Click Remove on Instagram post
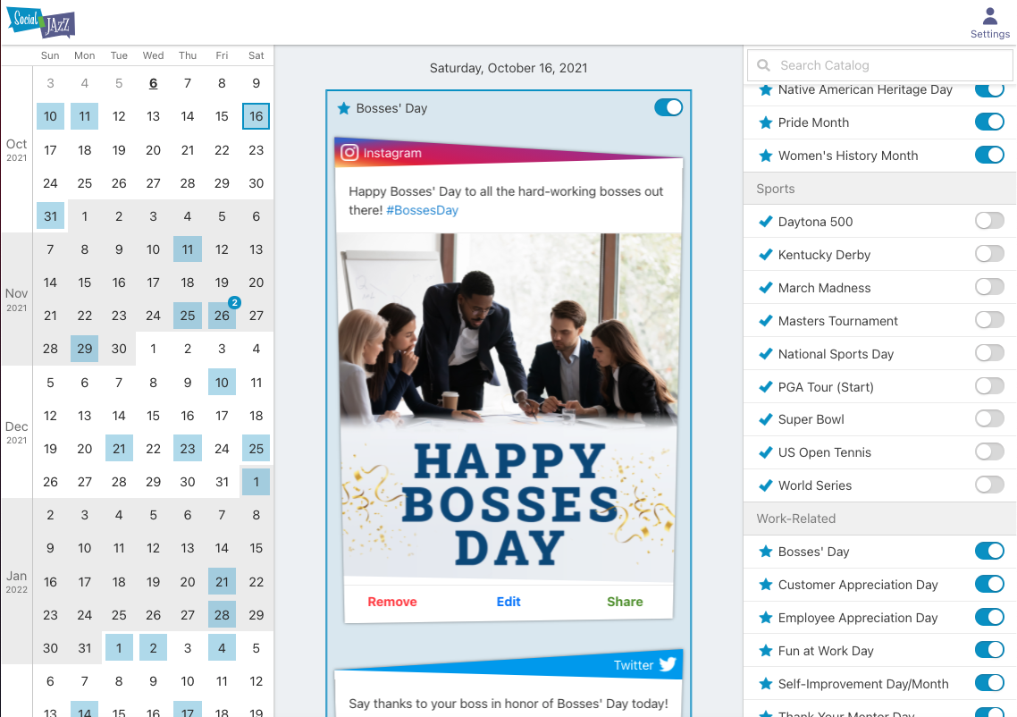1017x717 pixels. [x=391, y=603]
